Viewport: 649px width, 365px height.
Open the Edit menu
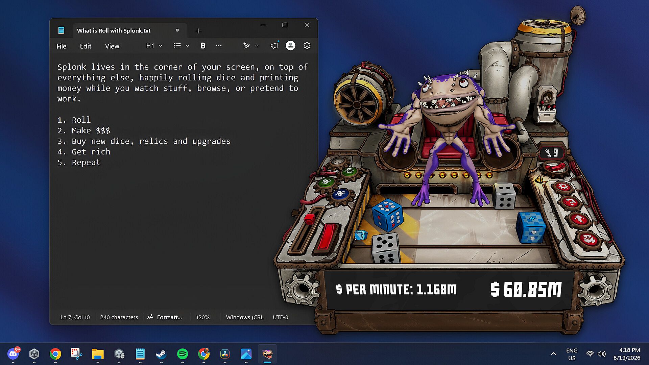click(x=86, y=46)
